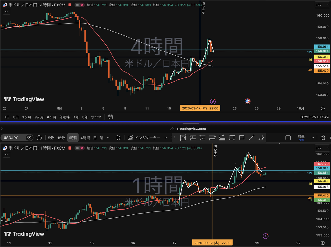Switch to the 4時間 timeframe tab
Viewport: 331px width, 247px height.
85,138
